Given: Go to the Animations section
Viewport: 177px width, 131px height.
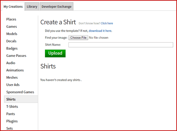Looking at the screenshot, I should tap(15, 70).
